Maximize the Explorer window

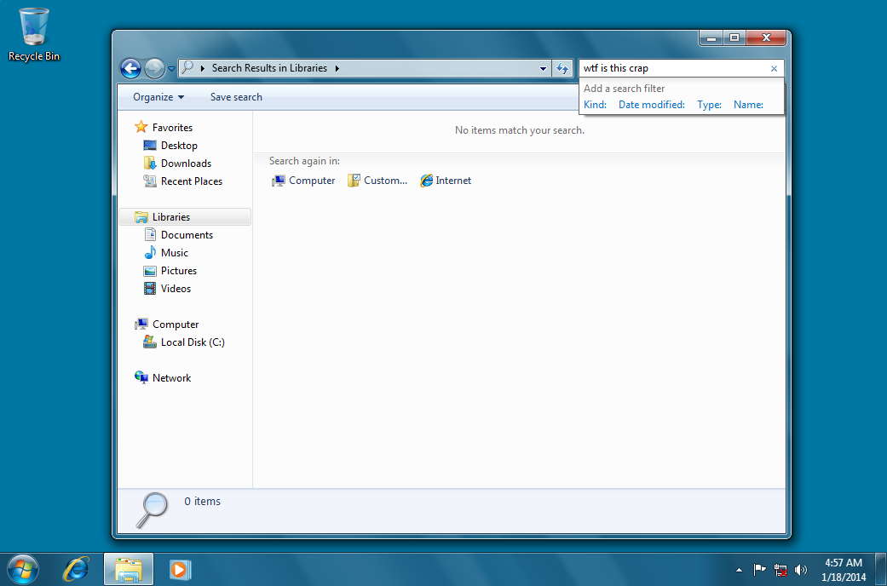[x=734, y=37]
